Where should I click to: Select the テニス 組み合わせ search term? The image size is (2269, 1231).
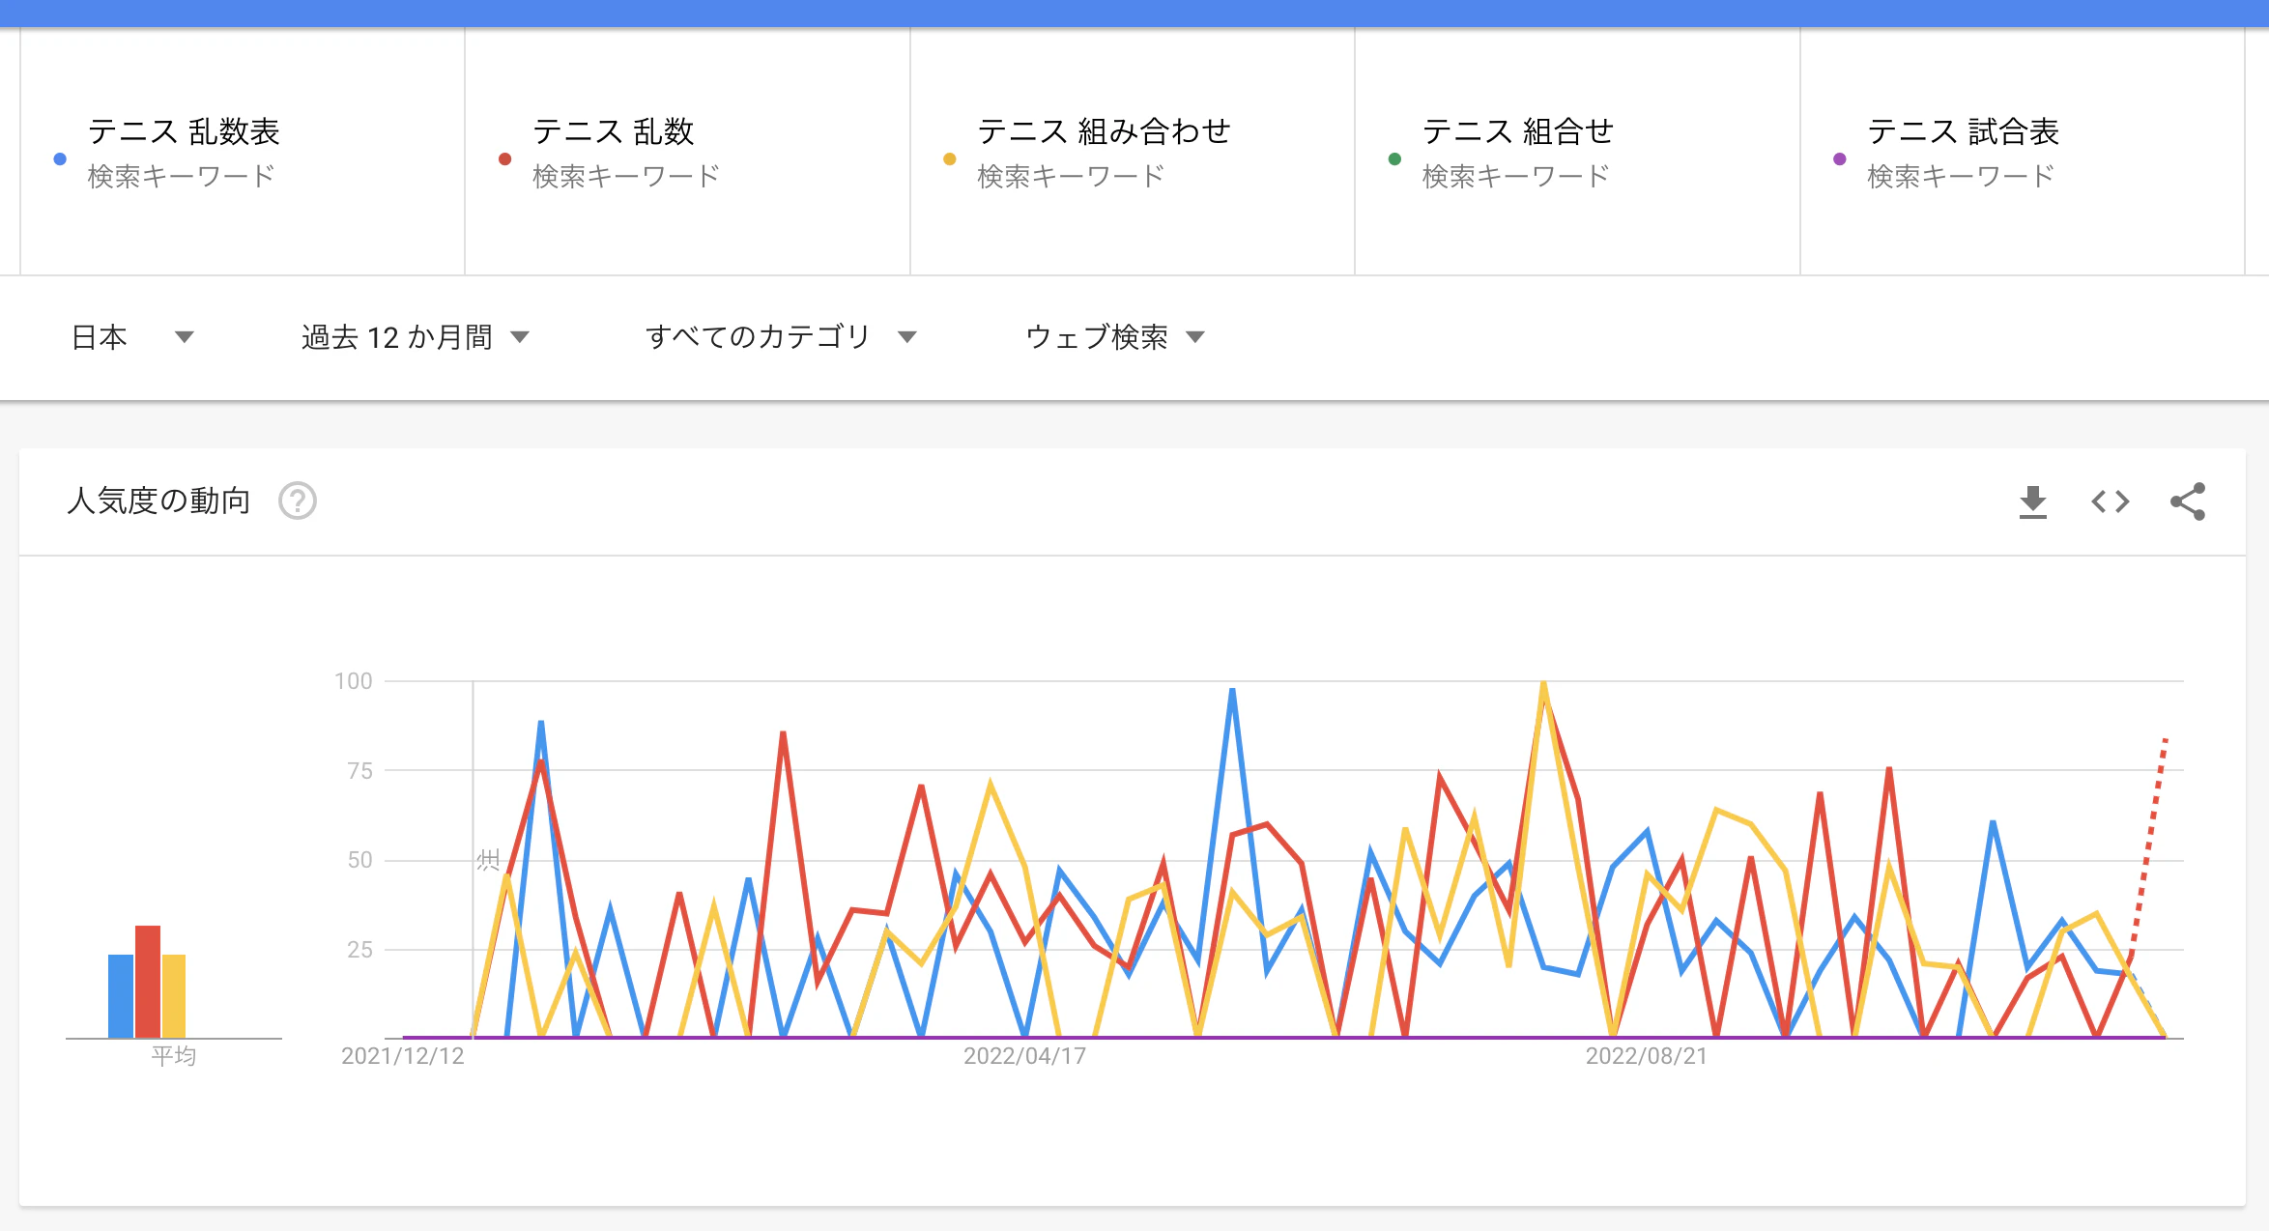1104,131
